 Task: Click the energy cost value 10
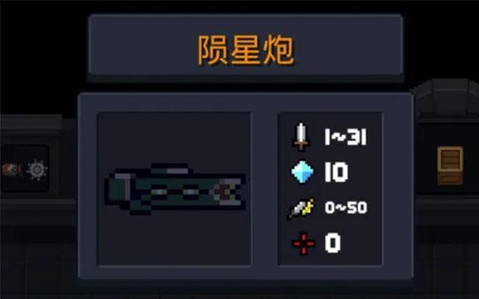coord(336,173)
